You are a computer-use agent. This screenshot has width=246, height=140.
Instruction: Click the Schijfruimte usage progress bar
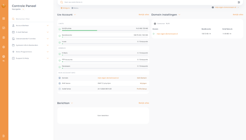click(105, 31)
